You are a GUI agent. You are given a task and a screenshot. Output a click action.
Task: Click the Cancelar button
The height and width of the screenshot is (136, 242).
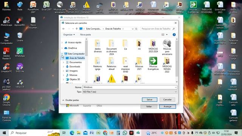pos(168,100)
